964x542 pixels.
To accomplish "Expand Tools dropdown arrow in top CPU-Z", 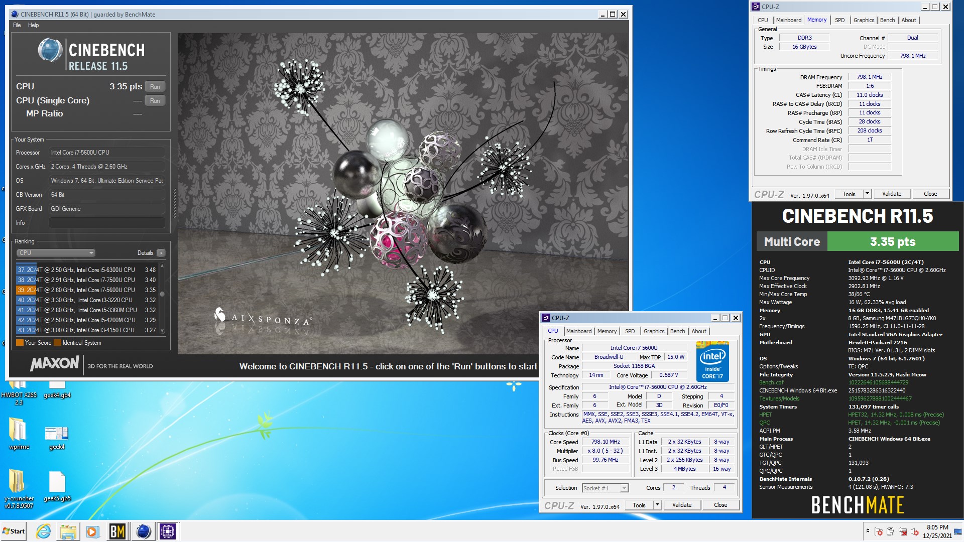I will [x=867, y=194].
